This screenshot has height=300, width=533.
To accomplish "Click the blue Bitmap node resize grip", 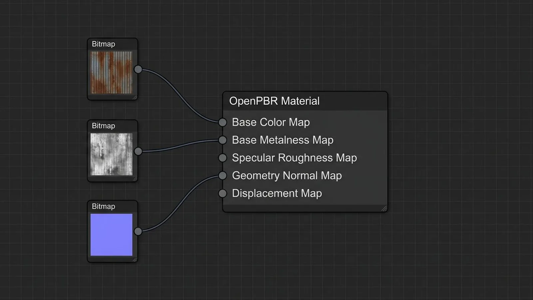I will point(135,260).
